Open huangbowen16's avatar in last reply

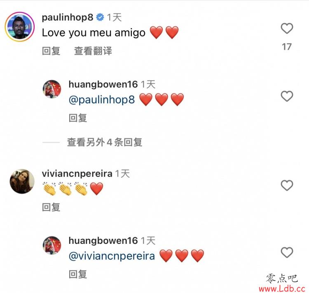52,245
